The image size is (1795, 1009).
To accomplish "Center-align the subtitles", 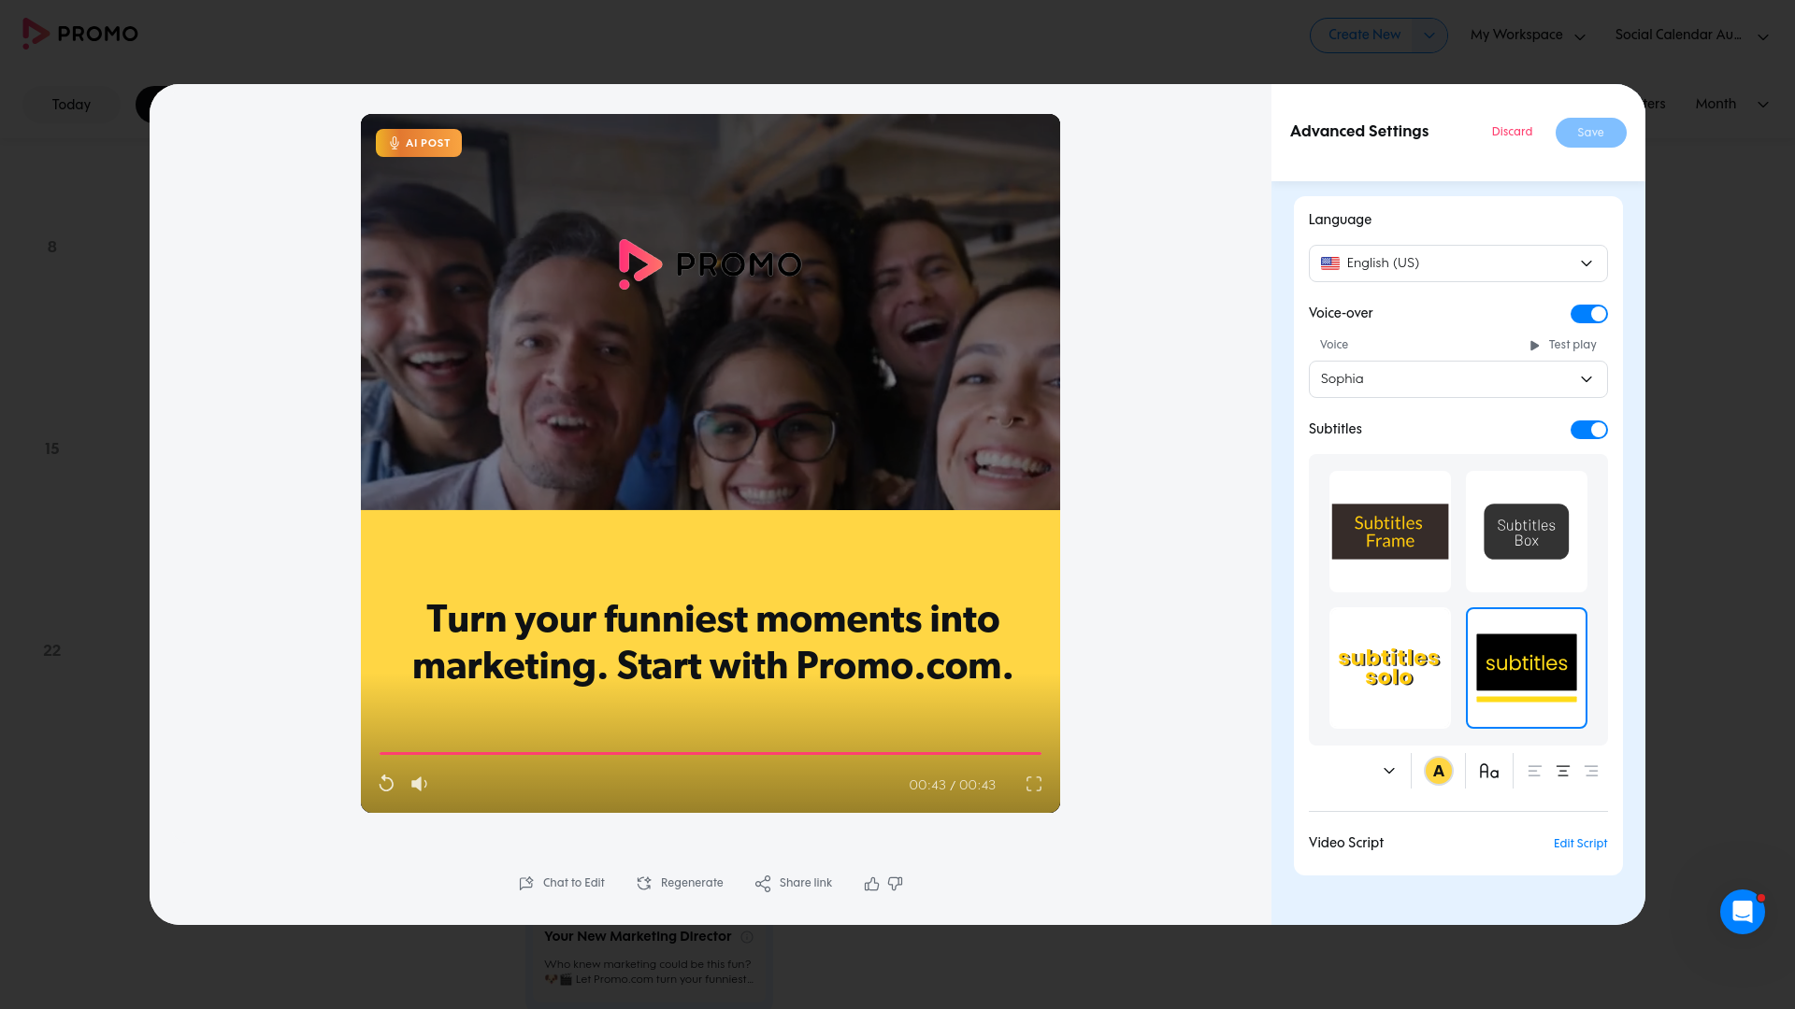I will (1563, 771).
